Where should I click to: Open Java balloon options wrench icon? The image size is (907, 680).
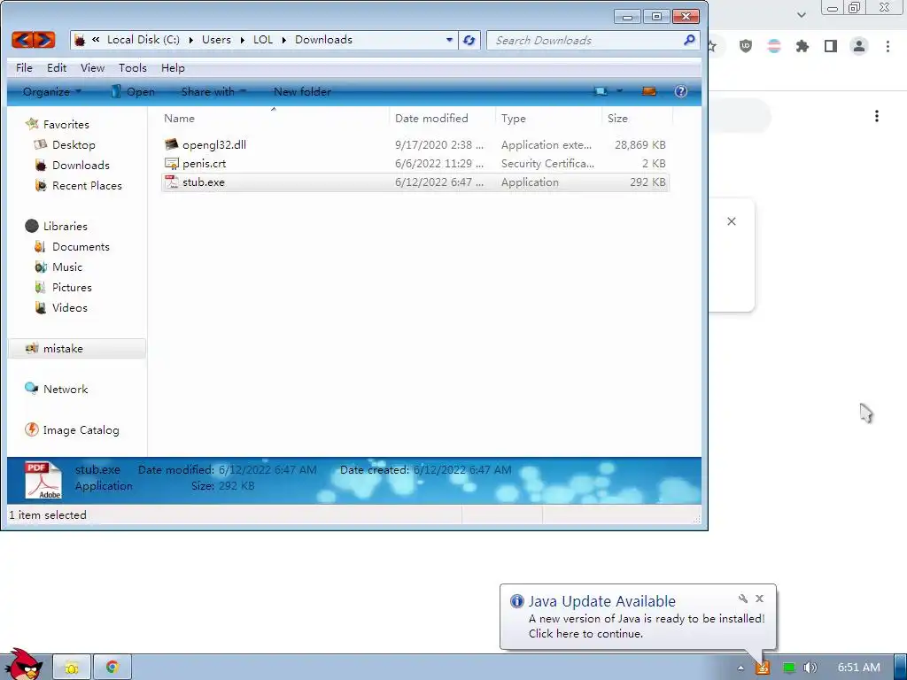click(x=743, y=599)
